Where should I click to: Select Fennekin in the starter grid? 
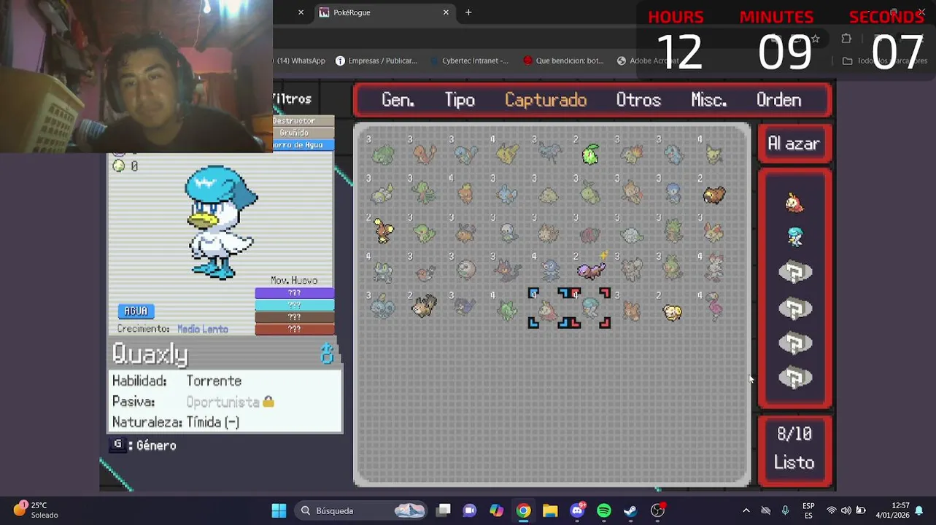click(x=714, y=233)
